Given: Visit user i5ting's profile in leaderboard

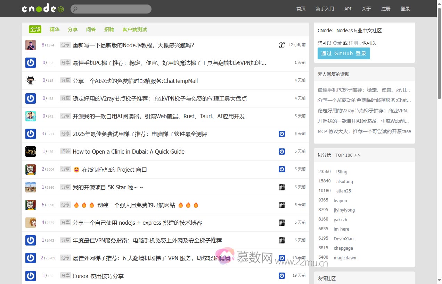Looking at the screenshot, I should coord(342,172).
